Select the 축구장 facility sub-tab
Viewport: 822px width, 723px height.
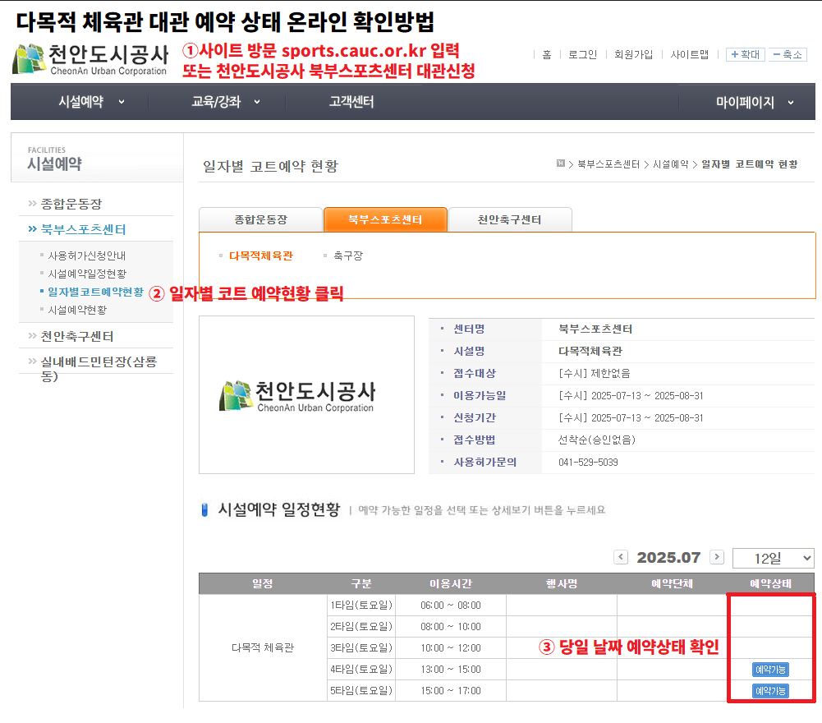[348, 256]
